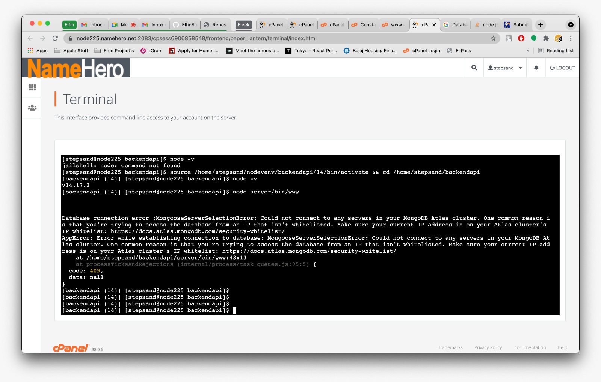The image size is (601, 382).
Task: Expand the stepsand user dropdown
Action: point(505,68)
